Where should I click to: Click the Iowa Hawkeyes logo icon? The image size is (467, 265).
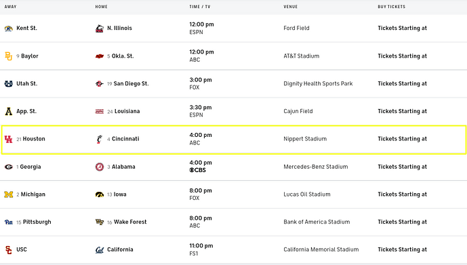pyautogui.click(x=100, y=195)
